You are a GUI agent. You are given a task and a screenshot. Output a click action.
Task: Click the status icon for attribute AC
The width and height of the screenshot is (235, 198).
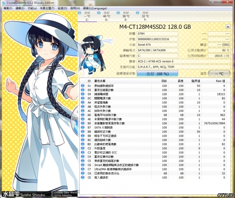[x=83, y=111]
